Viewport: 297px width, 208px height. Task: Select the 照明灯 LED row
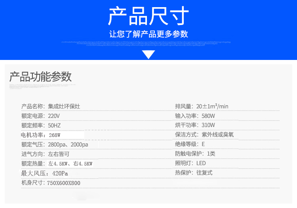(190, 164)
